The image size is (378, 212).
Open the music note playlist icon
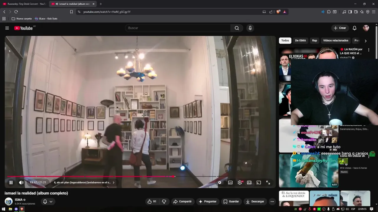[x=344, y=12]
